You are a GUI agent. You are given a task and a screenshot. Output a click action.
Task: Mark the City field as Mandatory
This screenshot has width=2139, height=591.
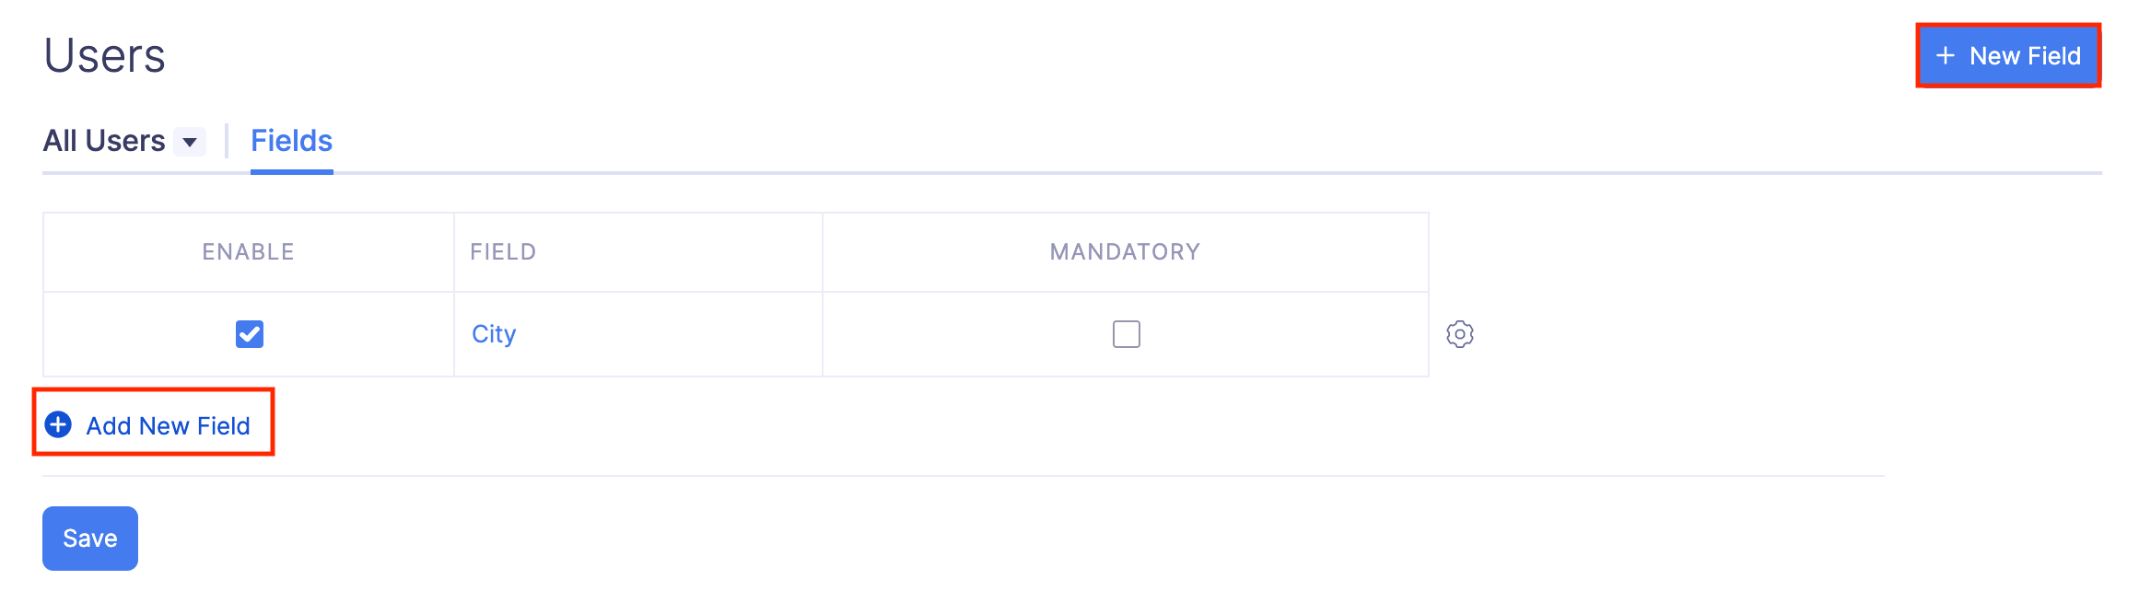[1126, 334]
